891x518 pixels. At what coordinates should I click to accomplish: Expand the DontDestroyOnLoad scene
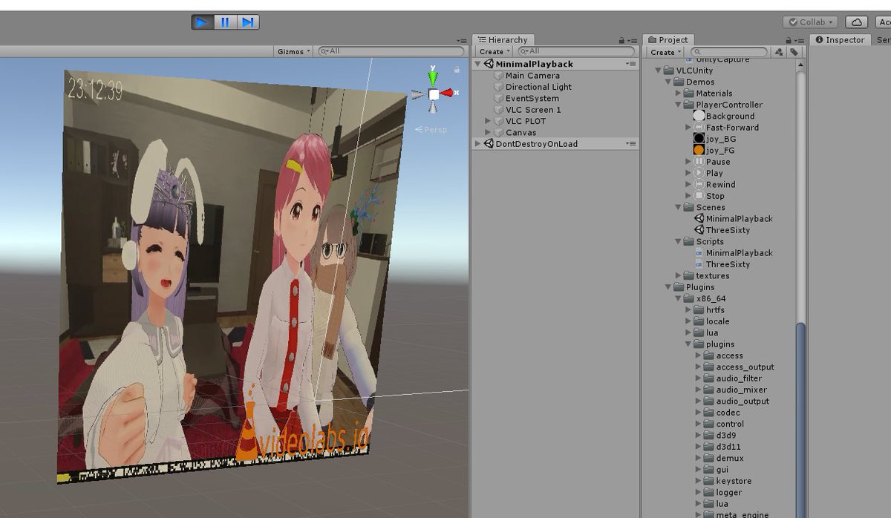pyautogui.click(x=478, y=144)
